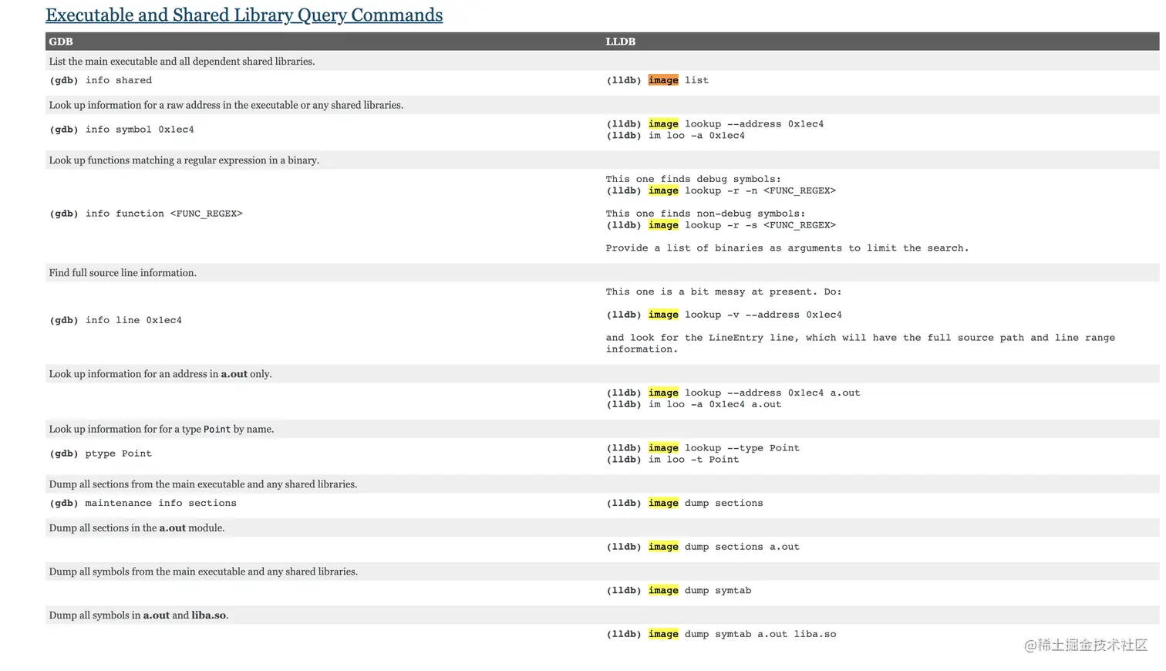Click the gdb info function FUNC_REGEX command
This screenshot has width=1166, height=671.
(x=146, y=214)
